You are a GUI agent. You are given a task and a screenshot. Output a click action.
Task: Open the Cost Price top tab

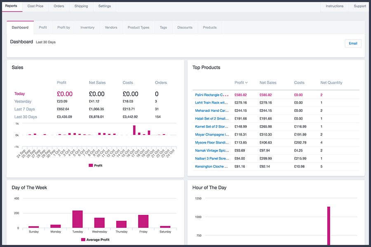coord(35,6)
